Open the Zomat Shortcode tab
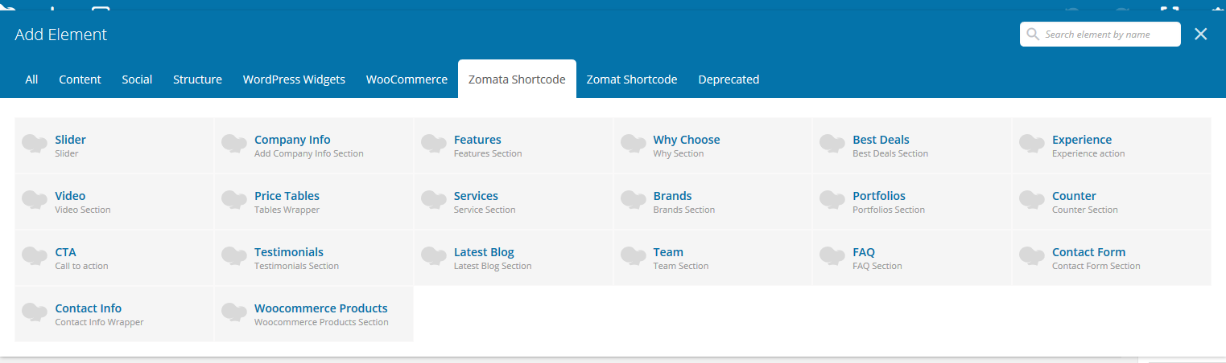This screenshot has width=1226, height=363. [x=631, y=80]
